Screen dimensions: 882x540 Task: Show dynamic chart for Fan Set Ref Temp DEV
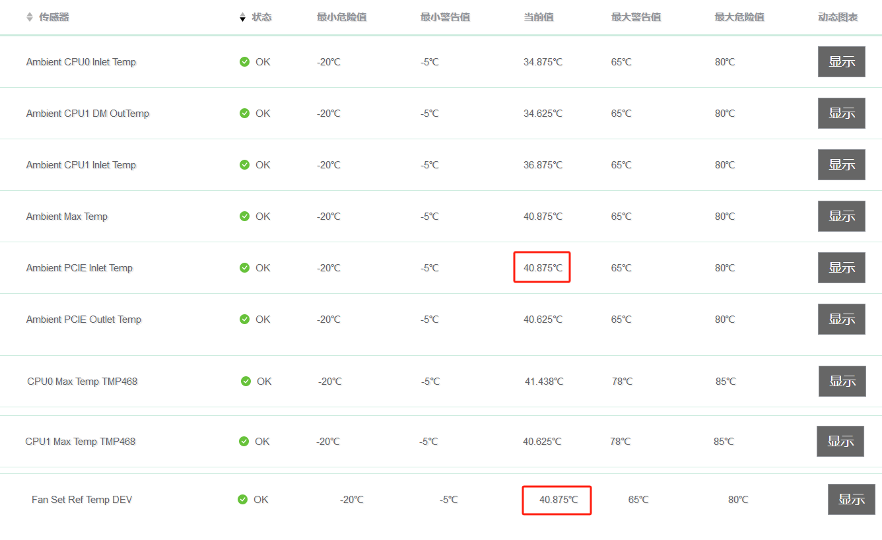(x=852, y=500)
